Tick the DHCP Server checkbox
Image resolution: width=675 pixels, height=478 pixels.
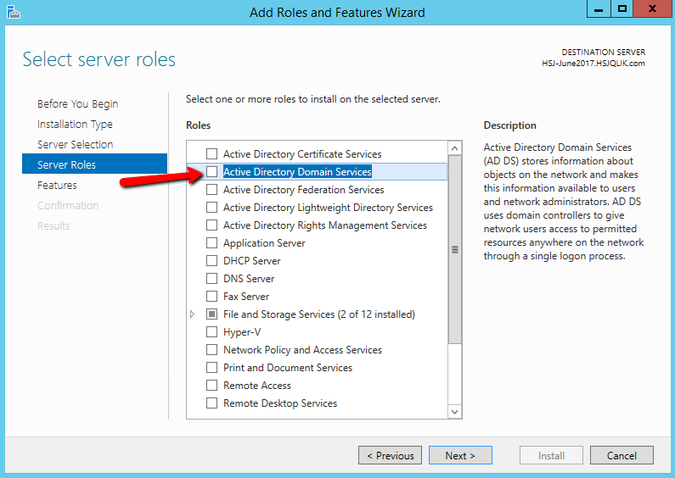(211, 261)
